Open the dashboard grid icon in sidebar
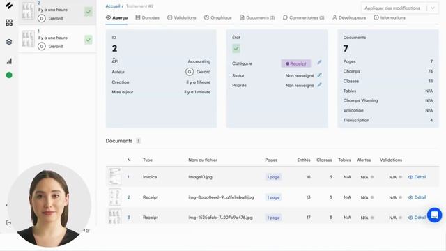Viewport: 446px width, 251px height. click(9, 22)
